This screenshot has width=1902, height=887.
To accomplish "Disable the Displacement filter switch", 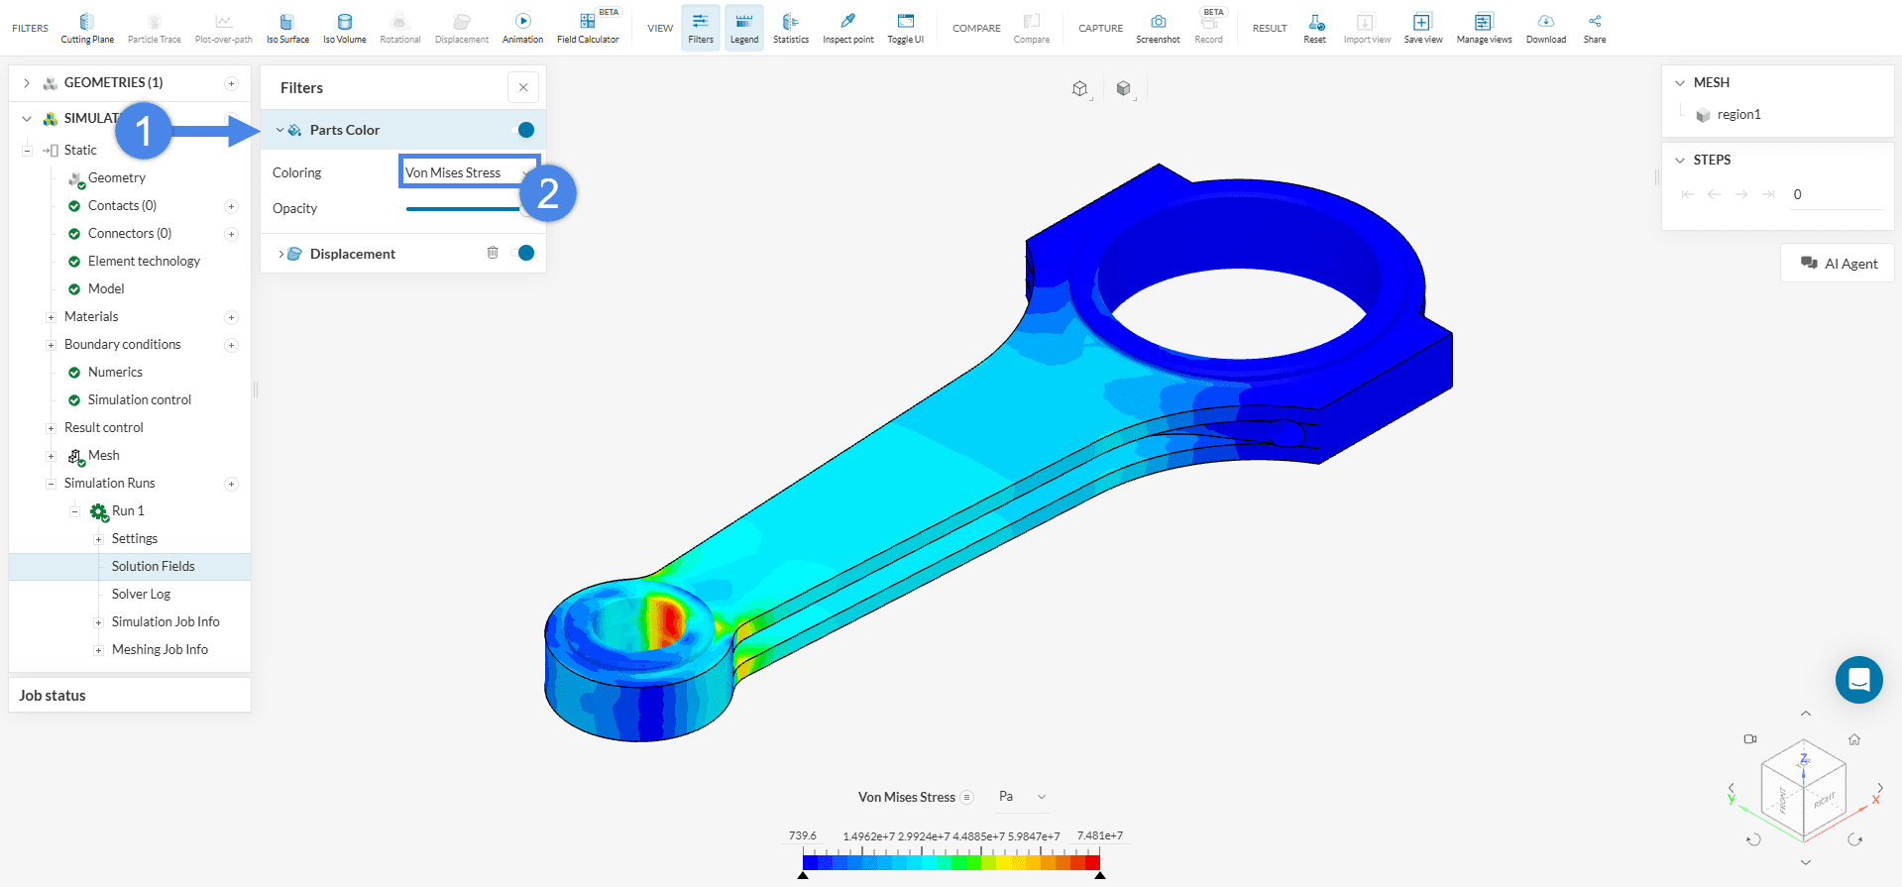I will click(x=523, y=253).
